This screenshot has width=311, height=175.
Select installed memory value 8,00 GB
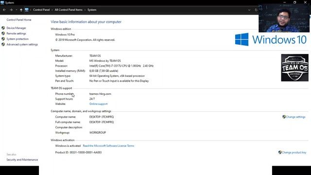(104, 71)
